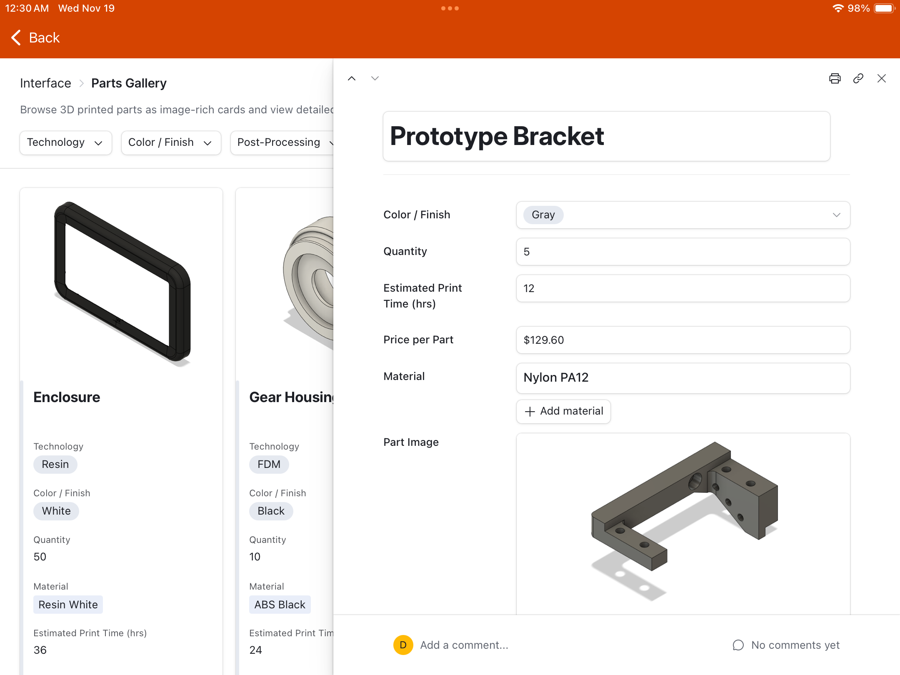The width and height of the screenshot is (900, 675).
Task: Expand the Color / Finish dropdown showing Gray
Action: tap(836, 215)
